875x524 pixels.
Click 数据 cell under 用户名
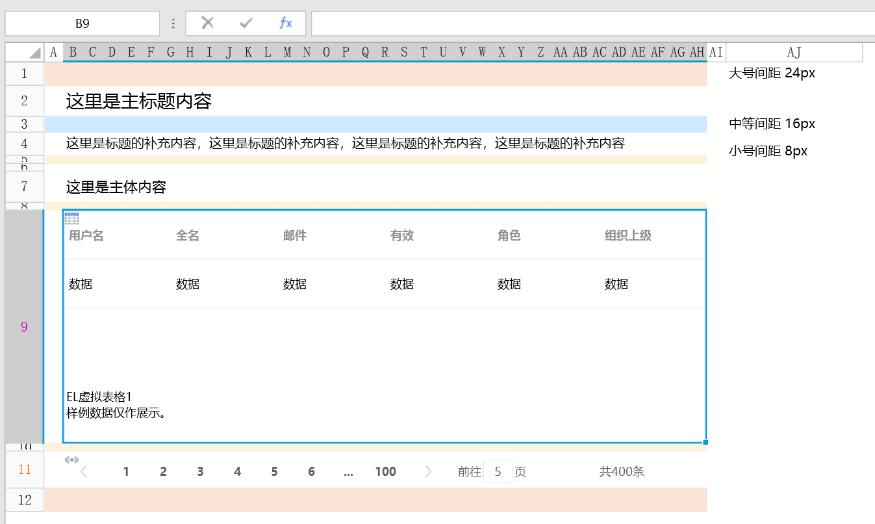81,284
